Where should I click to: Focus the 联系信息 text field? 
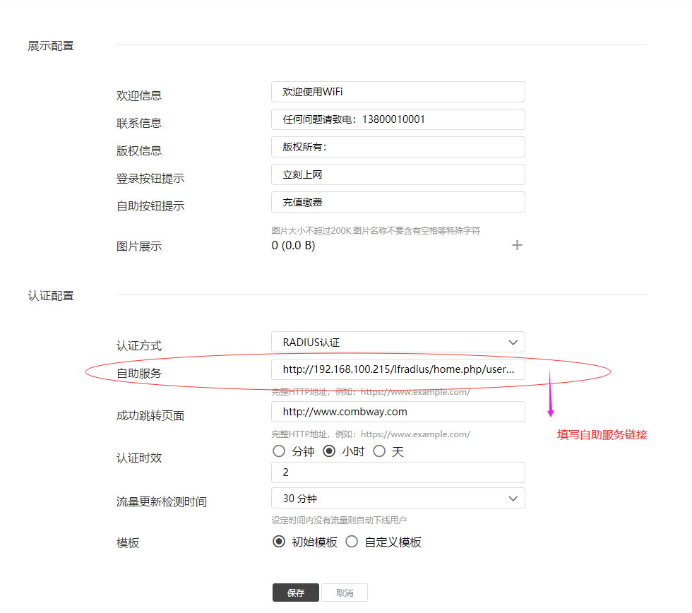[x=398, y=119]
